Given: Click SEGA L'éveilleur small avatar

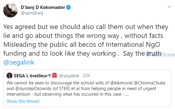Looking at the screenshot, I should (x=9, y=76).
